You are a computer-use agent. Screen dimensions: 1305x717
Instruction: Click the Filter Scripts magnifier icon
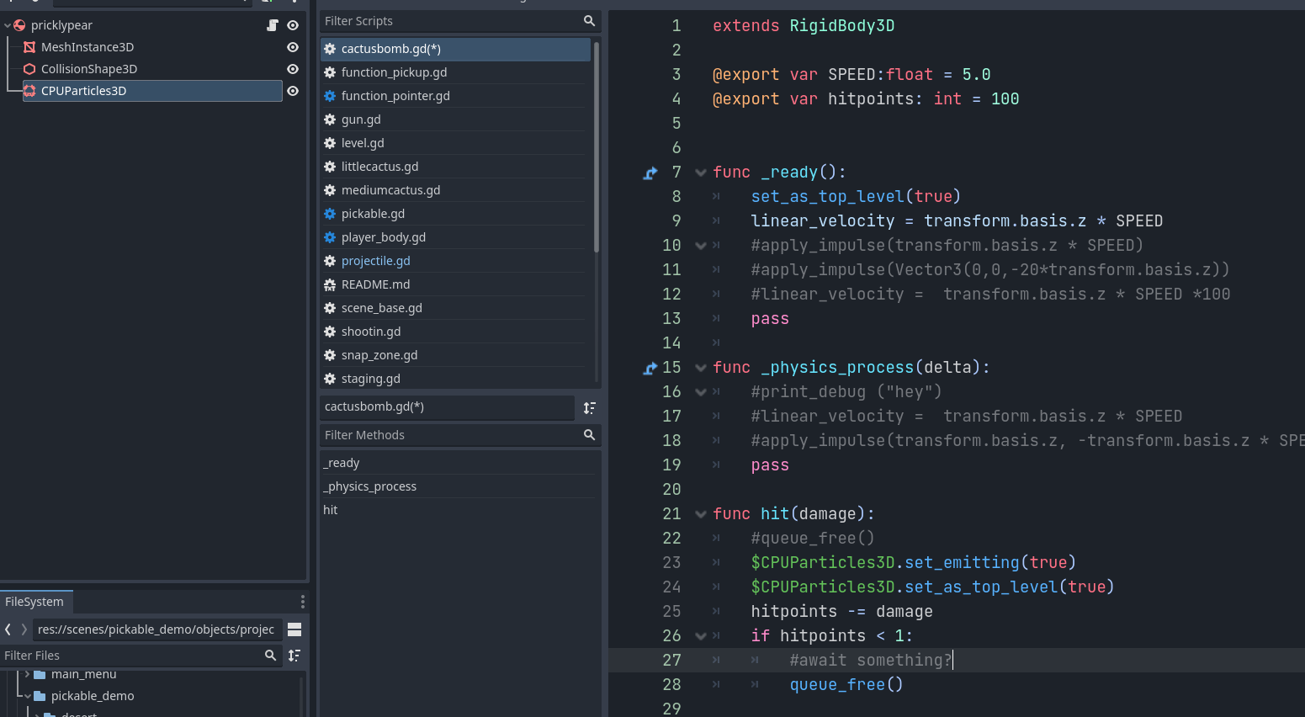pyautogui.click(x=589, y=21)
